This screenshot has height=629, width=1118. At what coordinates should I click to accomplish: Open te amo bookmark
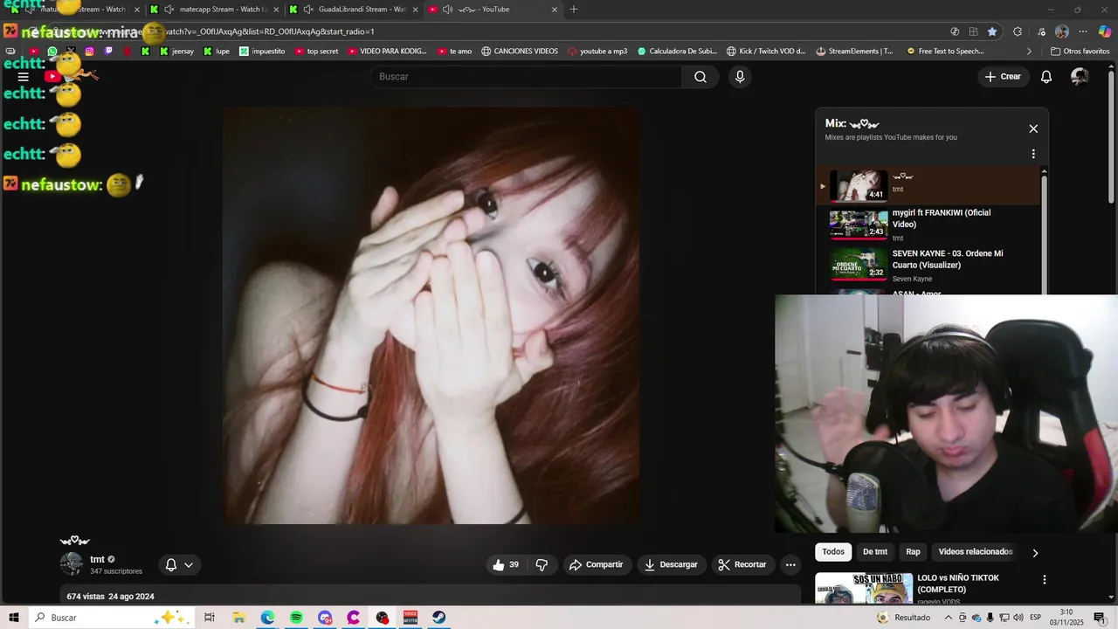tap(454, 52)
